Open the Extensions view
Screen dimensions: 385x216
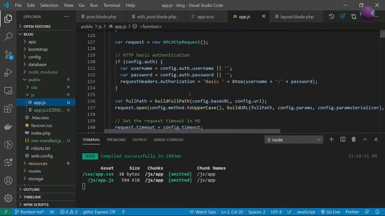coord(8,109)
